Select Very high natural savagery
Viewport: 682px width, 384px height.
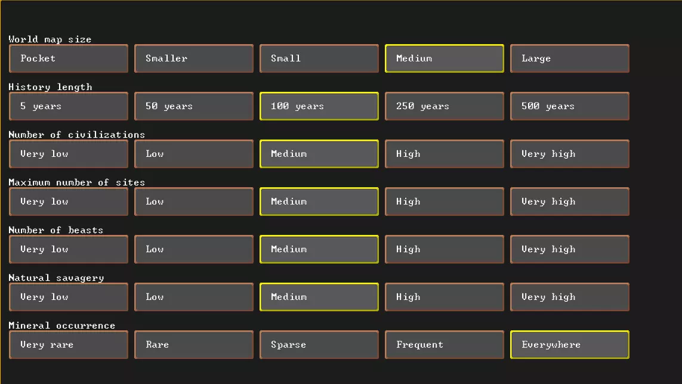(x=569, y=297)
